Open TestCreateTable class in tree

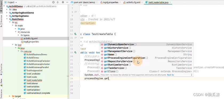(34, 80)
